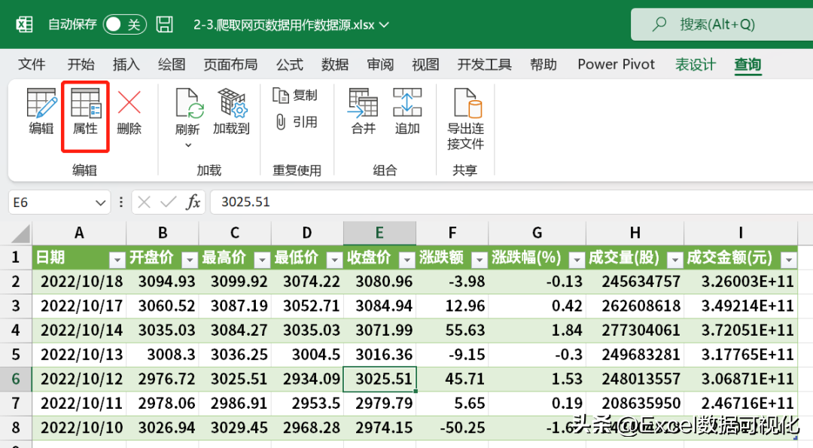Open the 表设计 (Table Design) tab
The height and width of the screenshot is (448, 813).
[695, 65]
